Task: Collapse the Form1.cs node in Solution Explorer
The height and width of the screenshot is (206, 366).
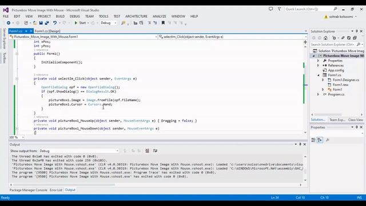Action: 318,75
